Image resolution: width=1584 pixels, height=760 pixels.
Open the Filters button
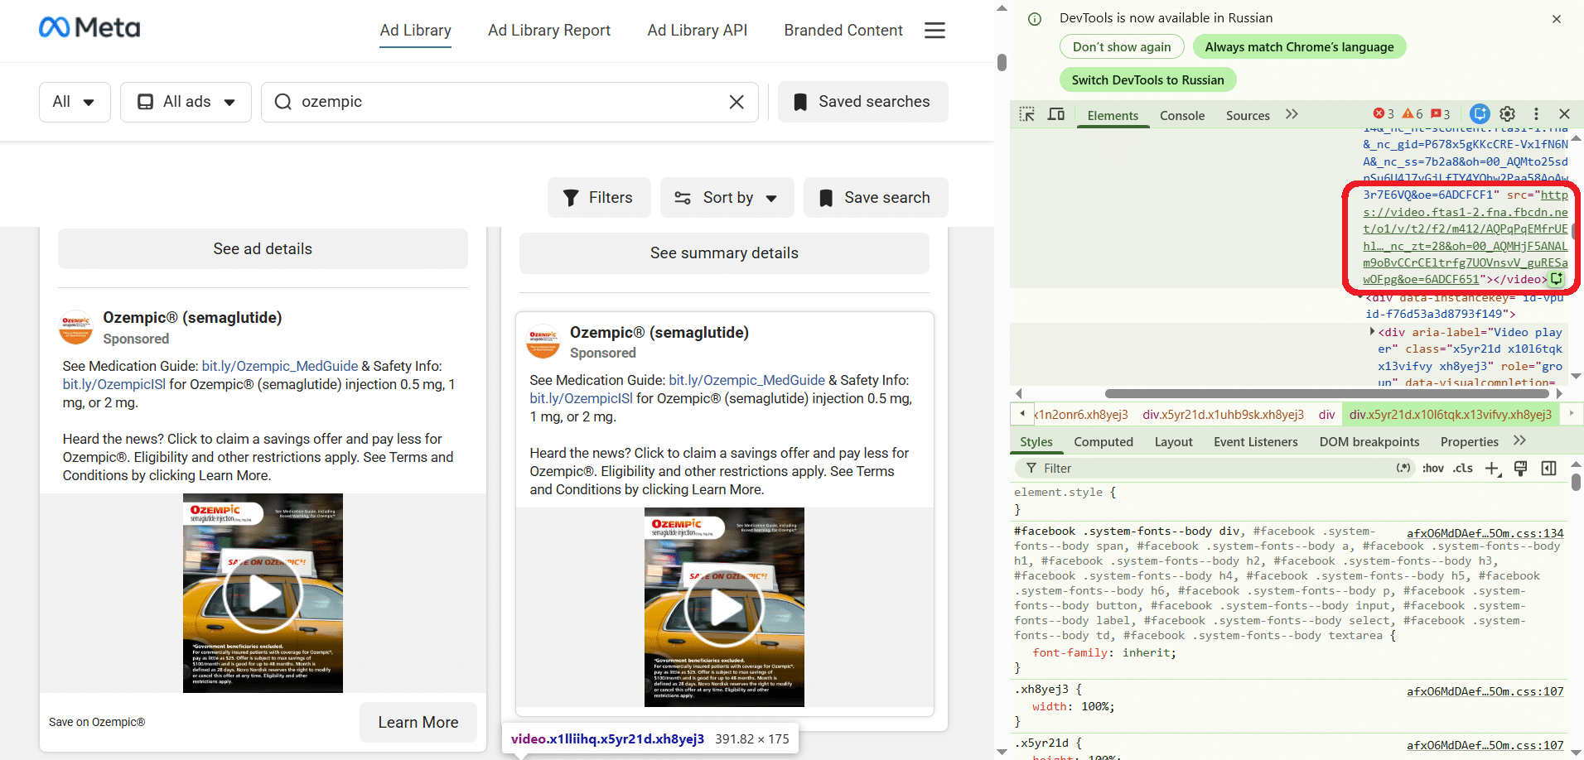coord(599,198)
